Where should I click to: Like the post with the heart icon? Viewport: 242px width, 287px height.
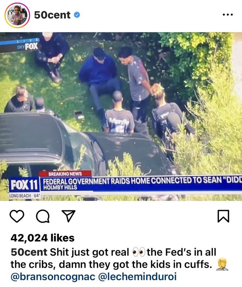click(17, 216)
